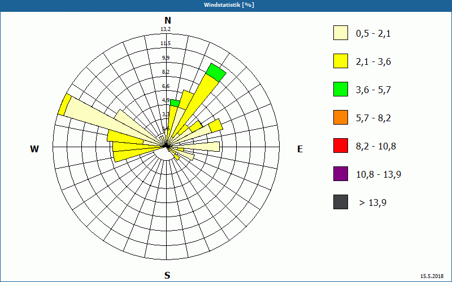This screenshot has width=452, height=282.
Task: Click the 8,2 radial axis value
Action: (x=166, y=72)
